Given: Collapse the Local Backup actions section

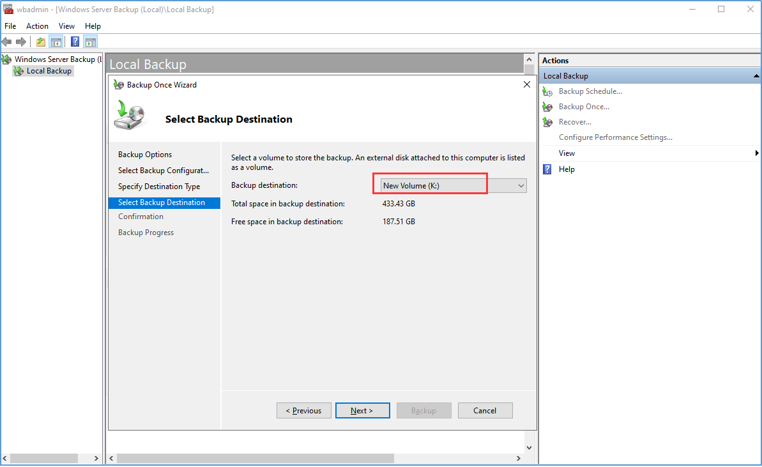Looking at the screenshot, I should (x=756, y=76).
